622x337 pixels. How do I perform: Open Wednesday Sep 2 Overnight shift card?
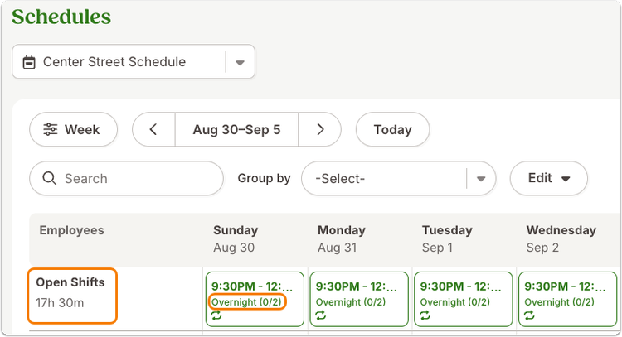(567, 299)
